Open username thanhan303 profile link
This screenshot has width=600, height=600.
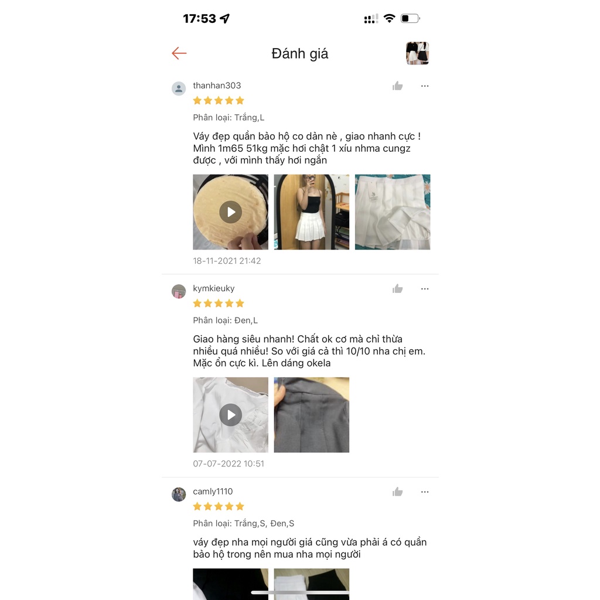pyautogui.click(x=217, y=86)
